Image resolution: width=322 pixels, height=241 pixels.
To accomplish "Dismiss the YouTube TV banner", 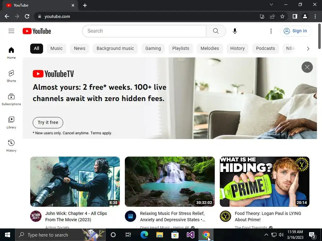I will coord(307,67).
